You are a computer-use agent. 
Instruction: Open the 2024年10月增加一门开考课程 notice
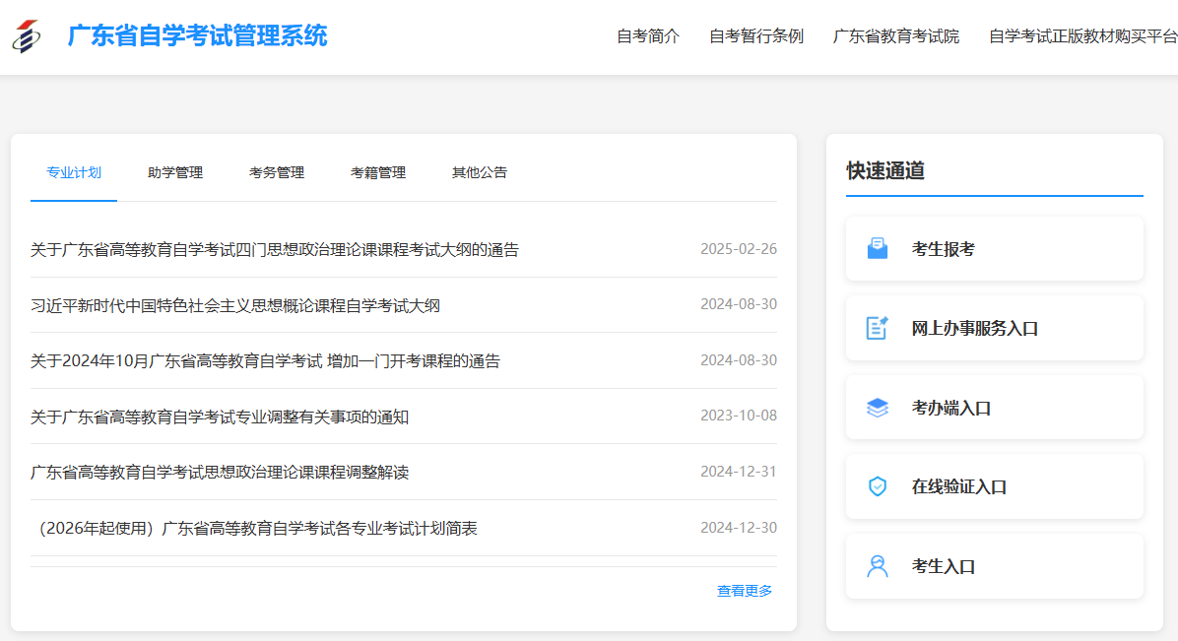click(265, 360)
